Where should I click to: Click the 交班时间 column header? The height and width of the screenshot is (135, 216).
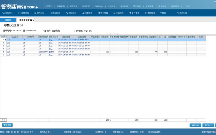coord(82,37)
